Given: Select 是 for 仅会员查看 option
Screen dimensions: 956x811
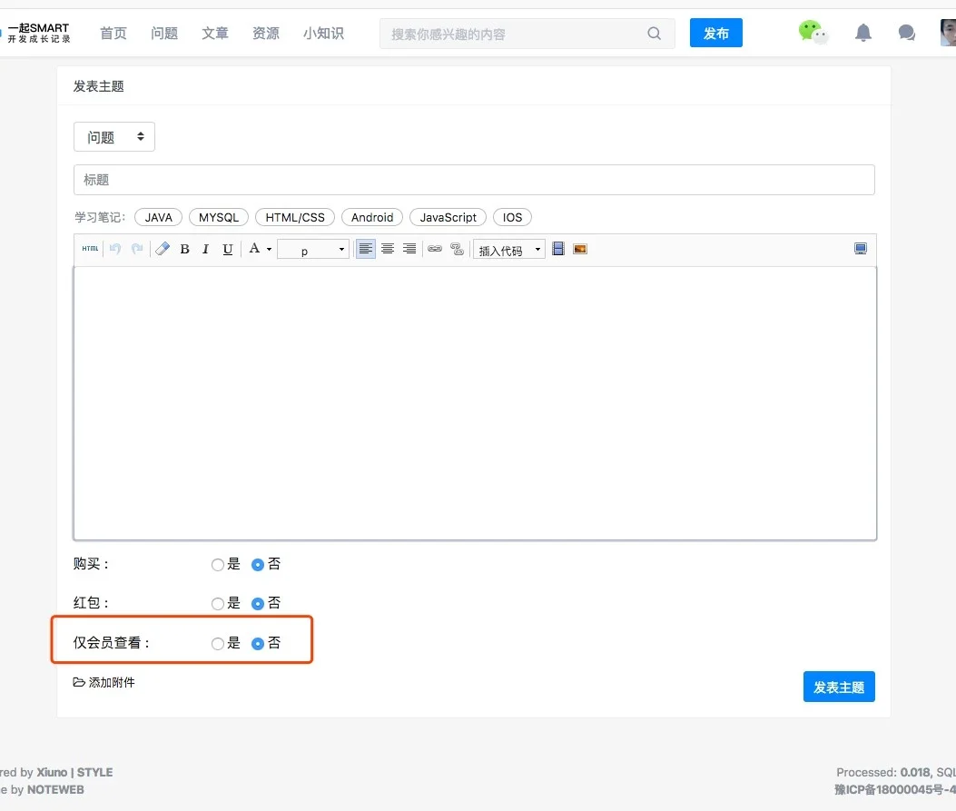Looking at the screenshot, I should [218, 644].
